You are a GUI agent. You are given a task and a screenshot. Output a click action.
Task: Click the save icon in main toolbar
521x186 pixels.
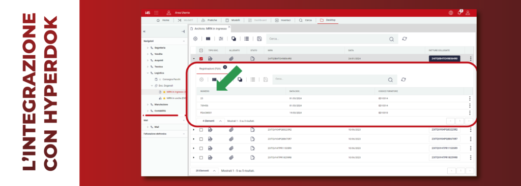[259, 39]
